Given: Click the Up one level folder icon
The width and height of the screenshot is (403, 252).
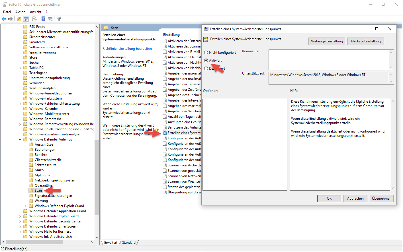Looking at the screenshot, I should tap(19, 19).
